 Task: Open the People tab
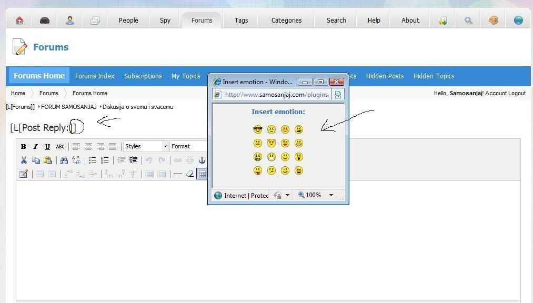[x=128, y=21]
